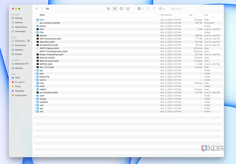
Task: Switch to list view
Action: [x=115, y=9]
